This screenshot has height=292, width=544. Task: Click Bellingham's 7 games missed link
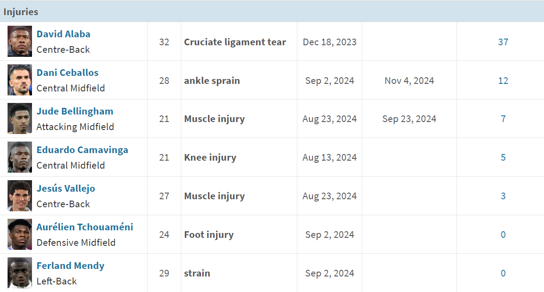pos(503,119)
